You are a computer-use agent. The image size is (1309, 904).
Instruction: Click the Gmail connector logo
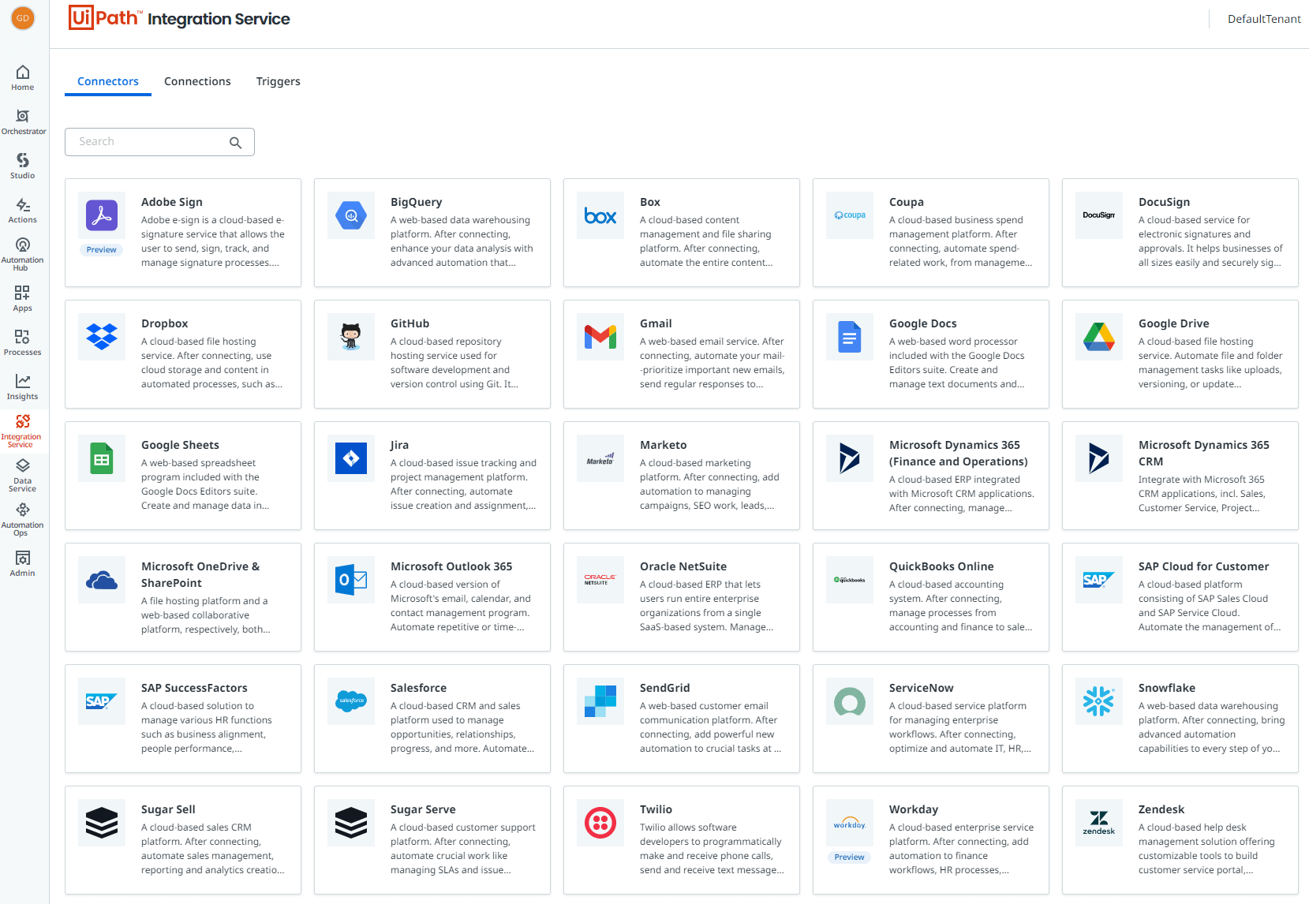pos(600,337)
